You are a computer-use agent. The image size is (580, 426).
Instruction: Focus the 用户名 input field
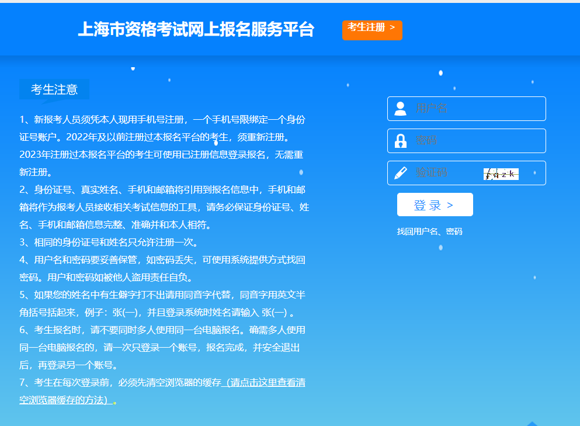[x=476, y=109]
